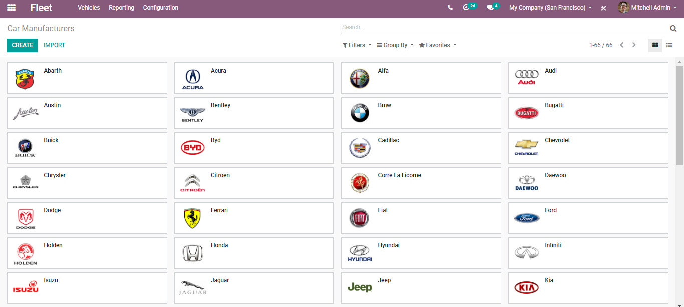Open the Citroen manufacturer name
This screenshot has height=307, width=684.
coord(220,175)
